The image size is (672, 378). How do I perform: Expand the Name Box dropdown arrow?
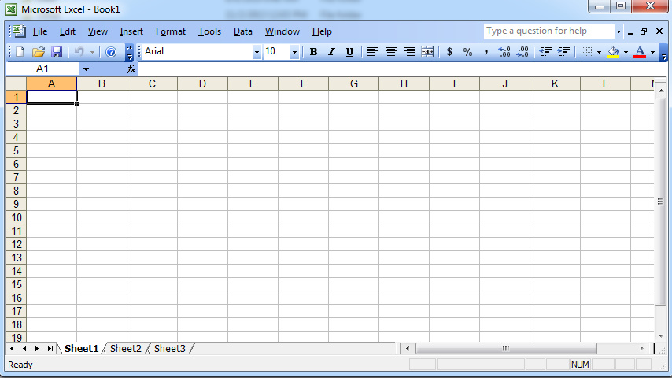[86, 69]
